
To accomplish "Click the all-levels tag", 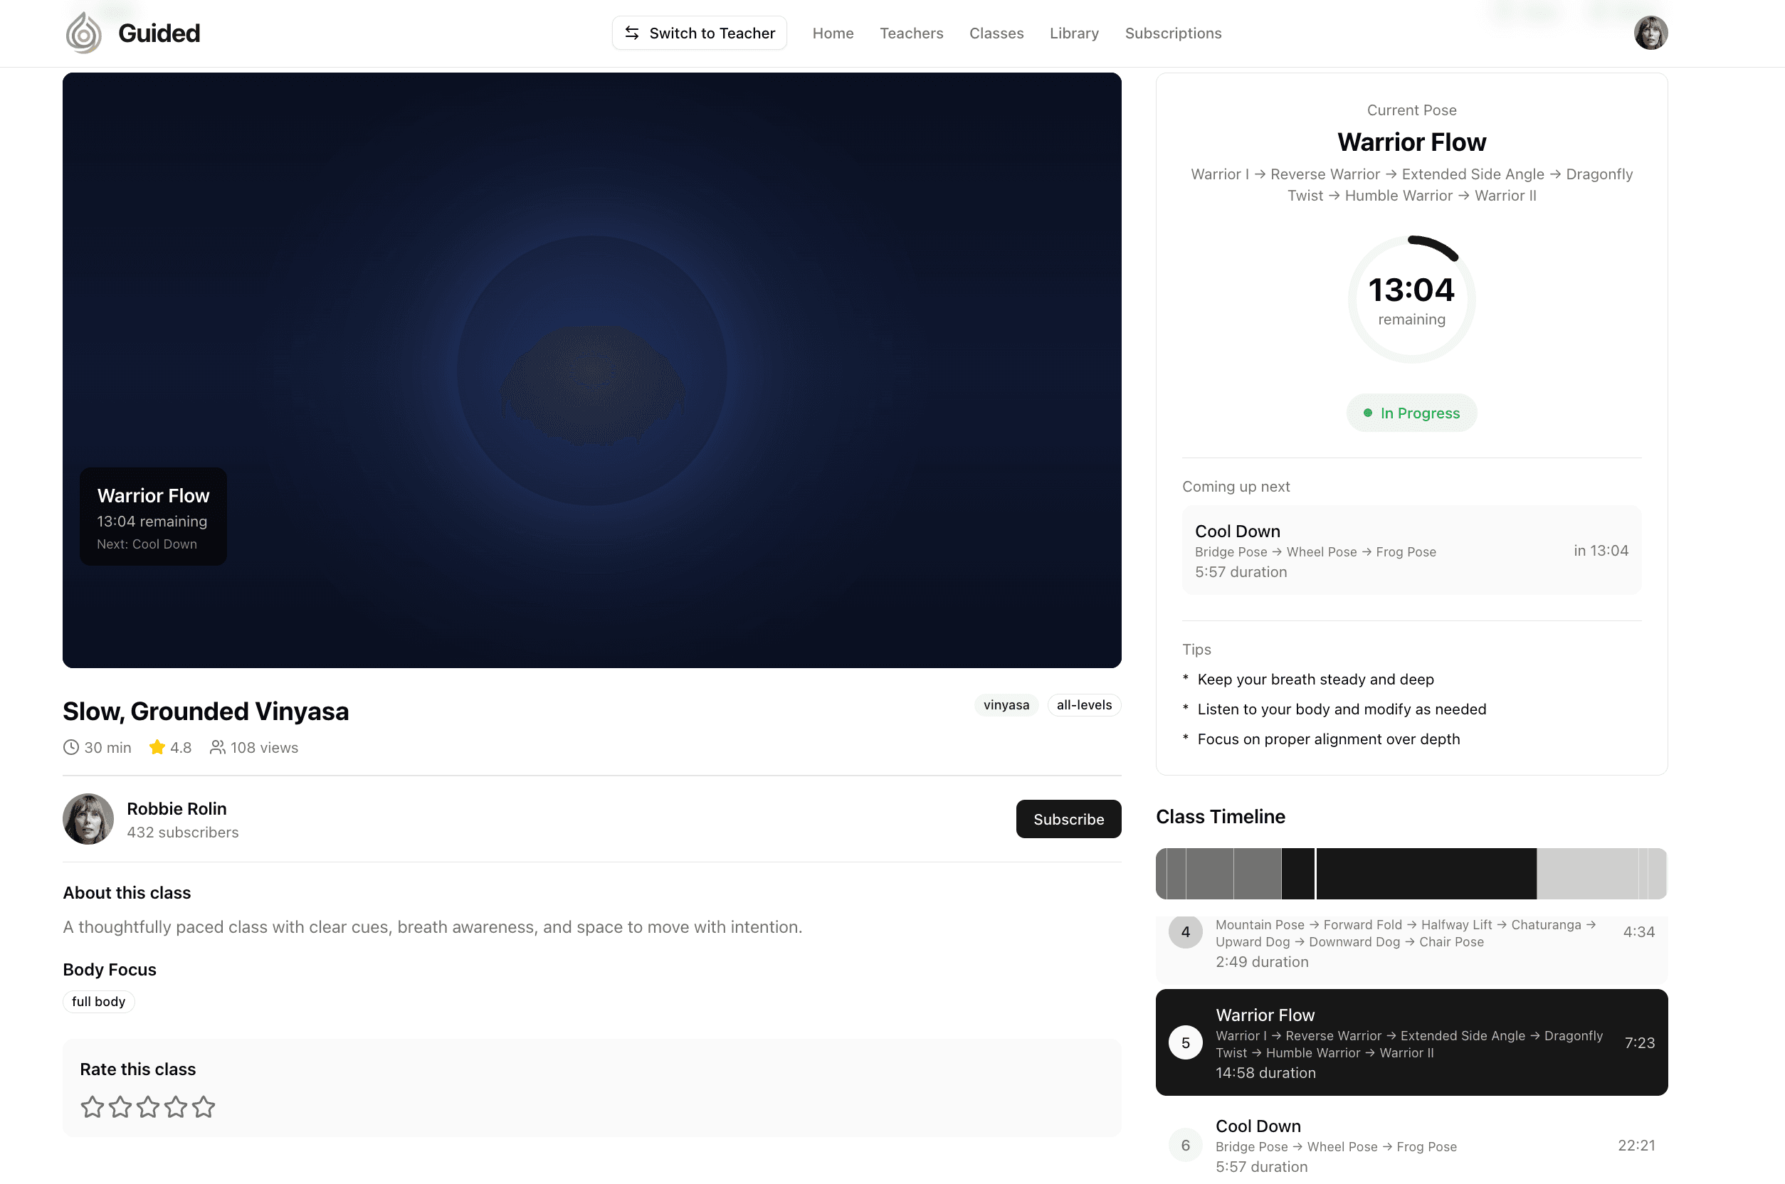I will pyautogui.click(x=1083, y=705).
